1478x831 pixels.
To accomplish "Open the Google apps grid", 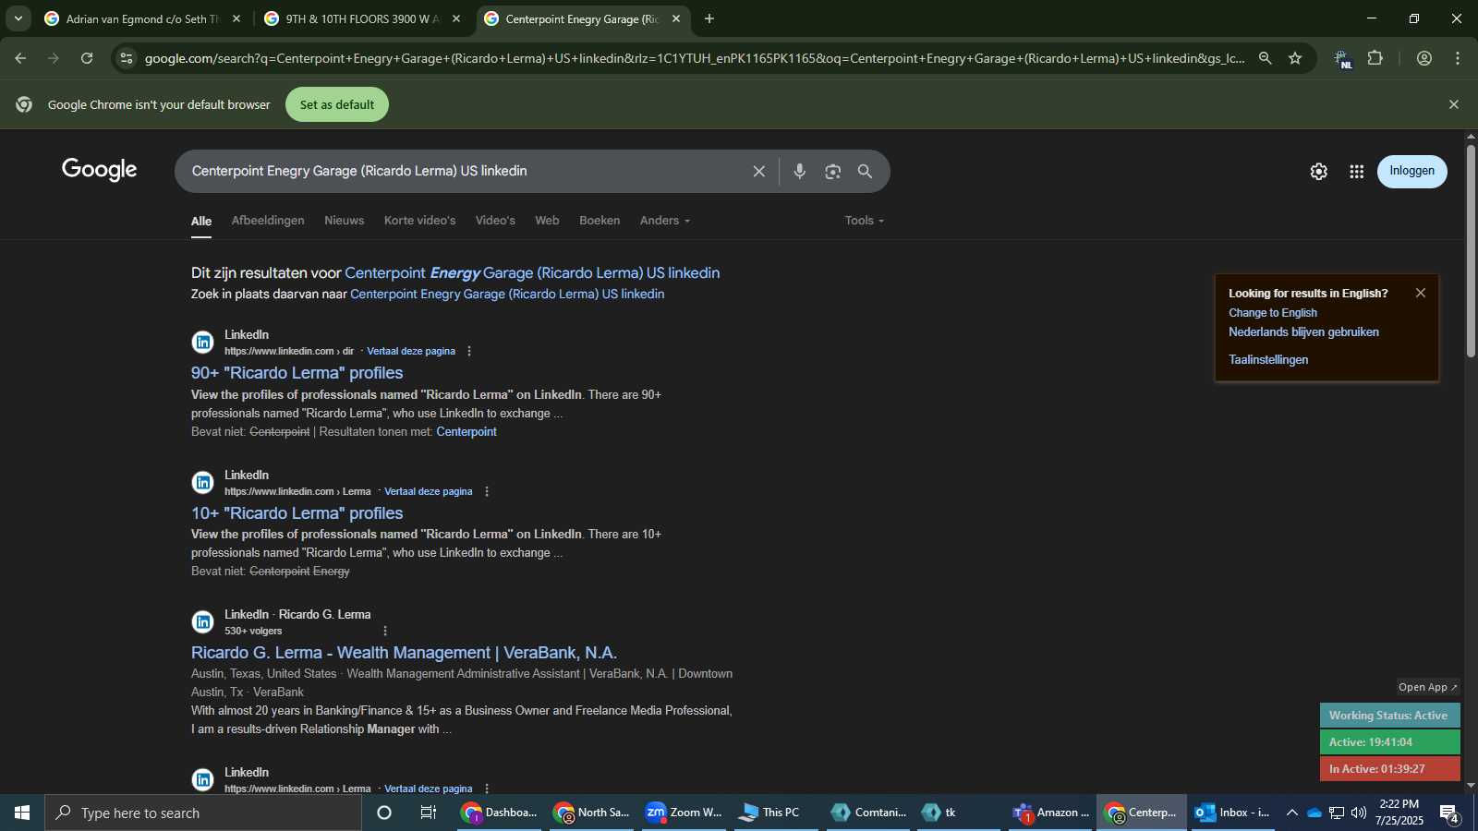I will 1356,172.
